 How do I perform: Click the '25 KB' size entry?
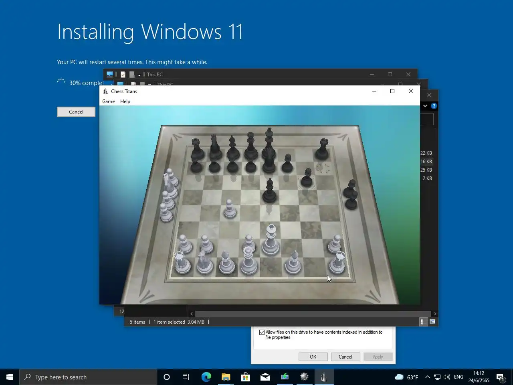(426, 170)
